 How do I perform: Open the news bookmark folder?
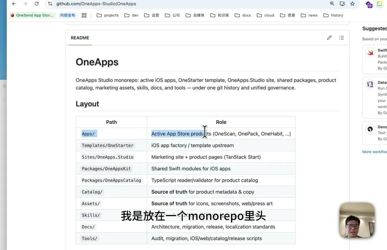309,15
